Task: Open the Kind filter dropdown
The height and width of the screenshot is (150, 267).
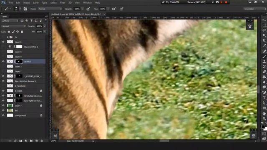Action: click(x=10, y=21)
